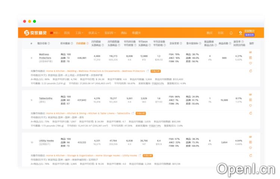Expand the 工具 dropdown menu
The width and height of the screenshot is (280, 179).
point(79,33)
